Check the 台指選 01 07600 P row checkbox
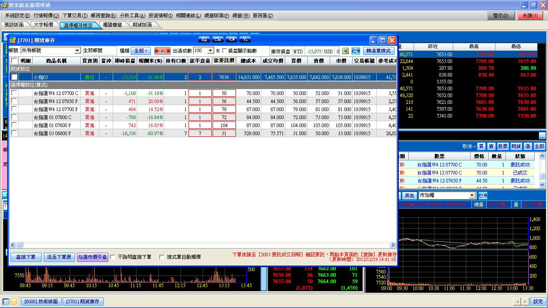The image size is (548, 308). tap(14, 125)
